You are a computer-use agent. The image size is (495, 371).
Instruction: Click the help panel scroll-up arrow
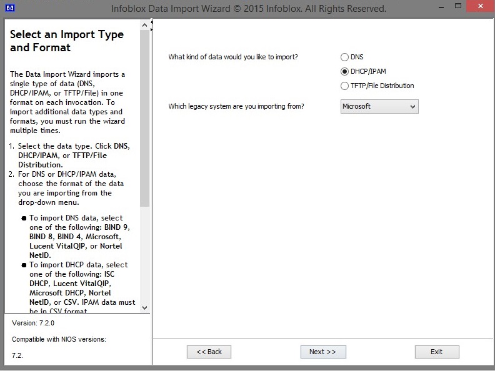[x=144, y=25]
